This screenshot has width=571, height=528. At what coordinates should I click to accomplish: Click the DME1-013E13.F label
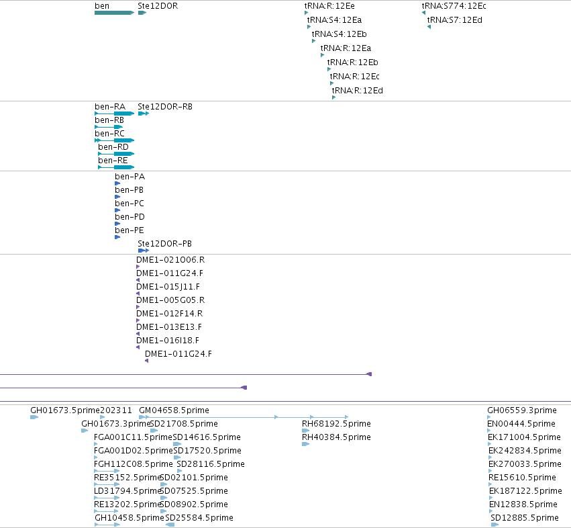pyautogui.click(x=169, y=327)
